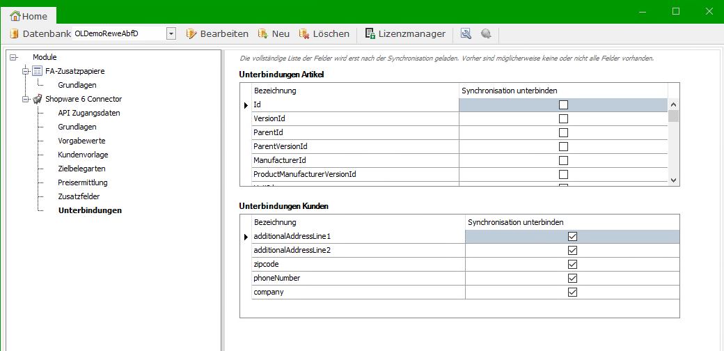Viewport: 724px width, 351px height.
Task: Toggle the ManufacturerId synchronisation checkbox
Action: pyautogui.click(x=563, y=160)
